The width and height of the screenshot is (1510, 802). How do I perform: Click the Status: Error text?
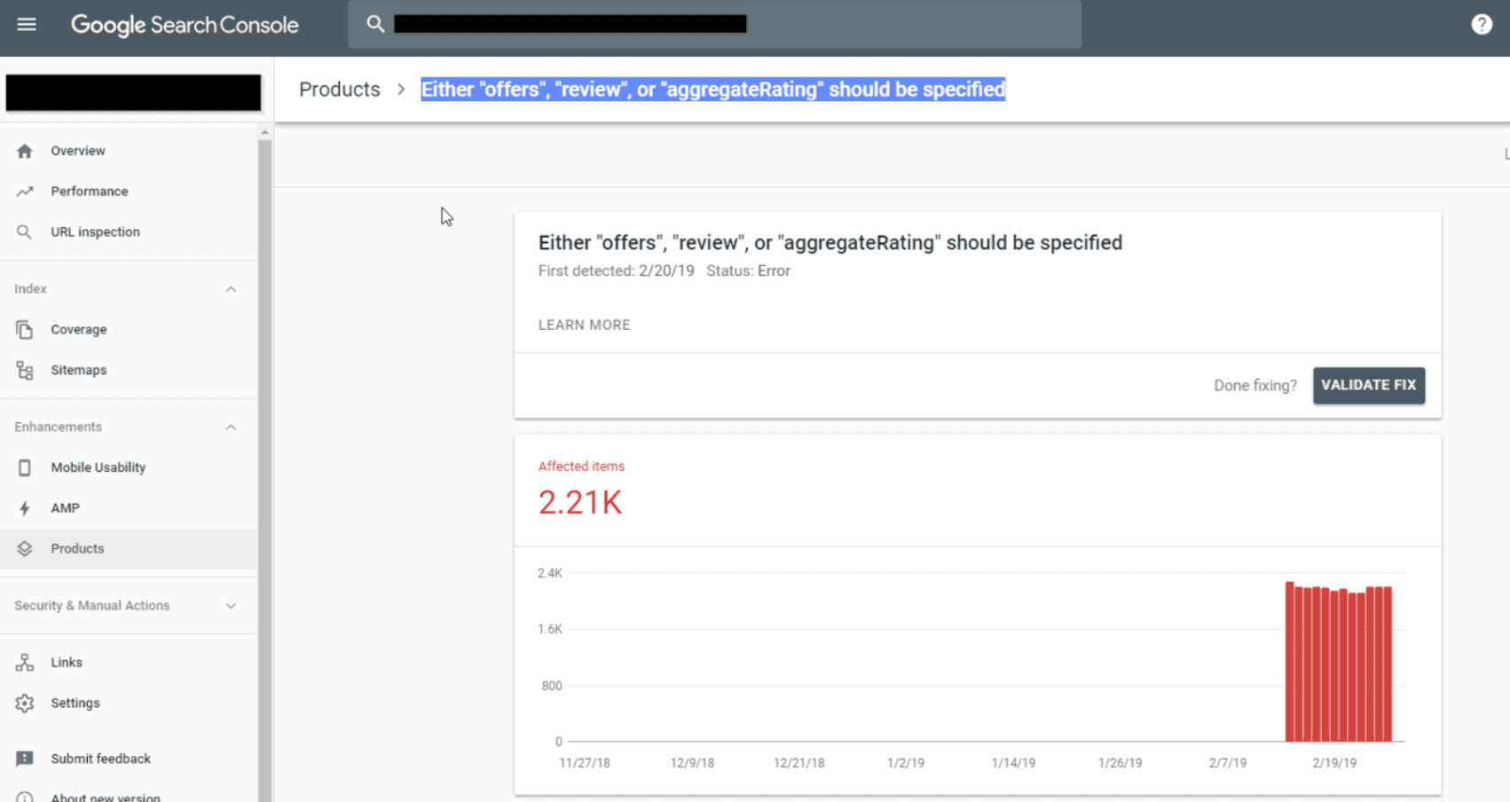pos(748,271)
